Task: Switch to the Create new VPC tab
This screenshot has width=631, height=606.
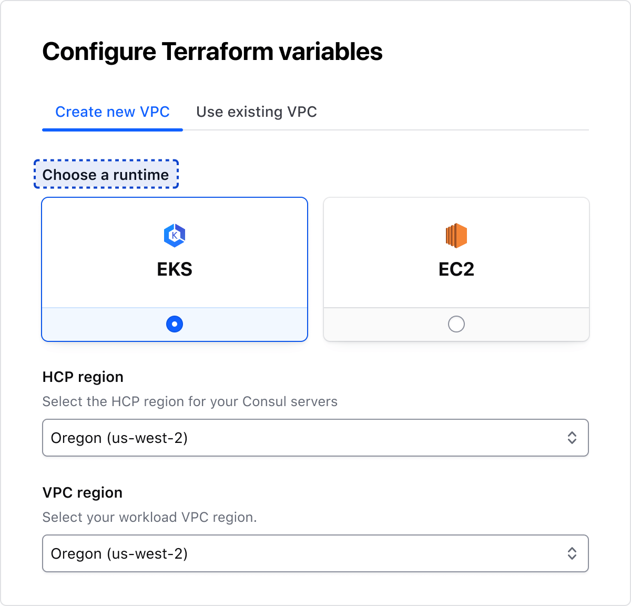Action: [113, 112]
